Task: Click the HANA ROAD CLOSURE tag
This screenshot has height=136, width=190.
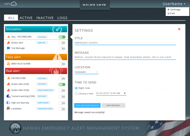Action: (45, 109)
